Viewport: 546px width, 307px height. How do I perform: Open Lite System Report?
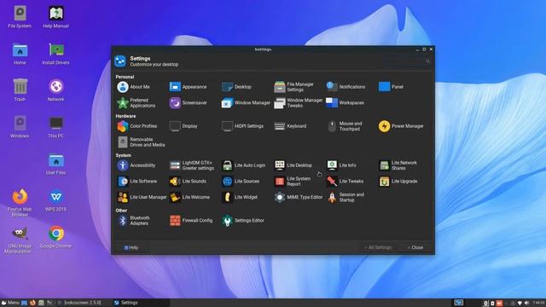(x=293, y=182)
